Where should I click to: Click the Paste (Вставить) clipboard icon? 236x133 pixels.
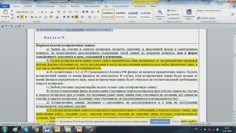tap(6, 12)
